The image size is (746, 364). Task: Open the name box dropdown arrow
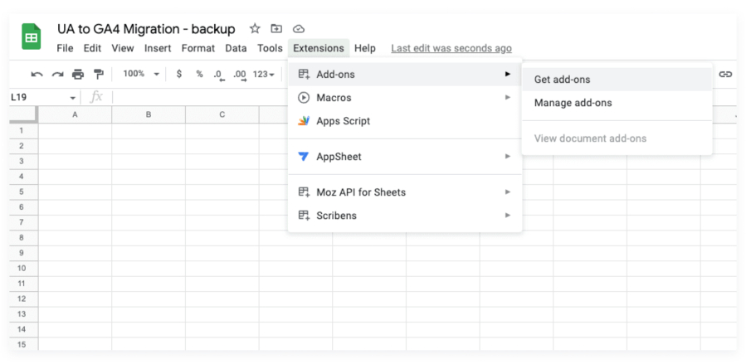coord(73,98)
